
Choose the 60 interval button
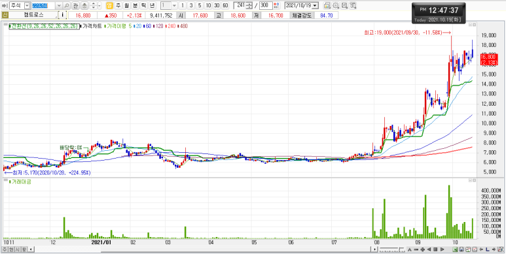225,5
